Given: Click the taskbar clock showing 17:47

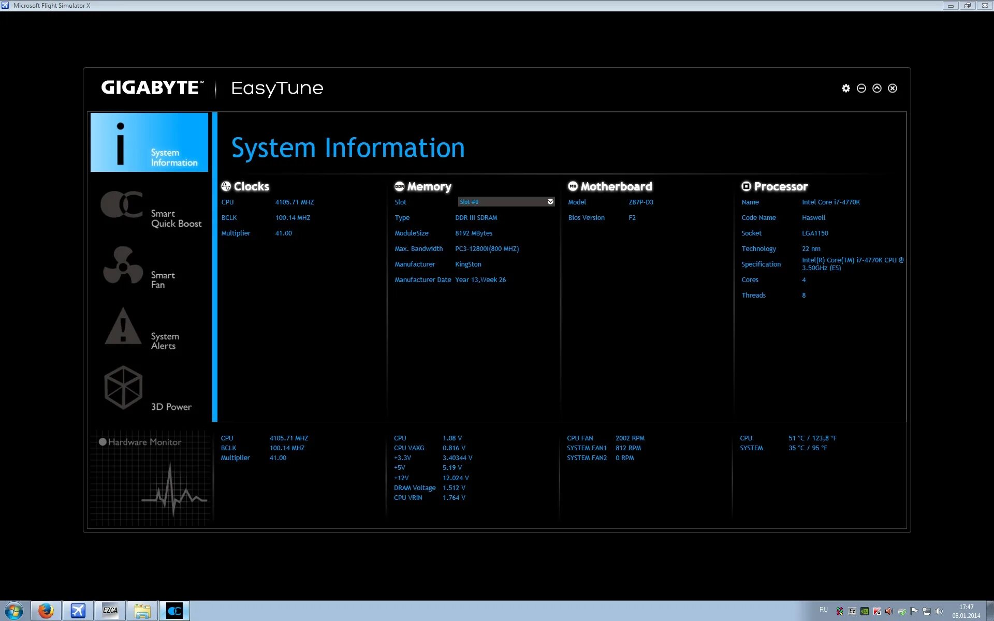Looking at the screenshot, I should (x=966, y=611).
